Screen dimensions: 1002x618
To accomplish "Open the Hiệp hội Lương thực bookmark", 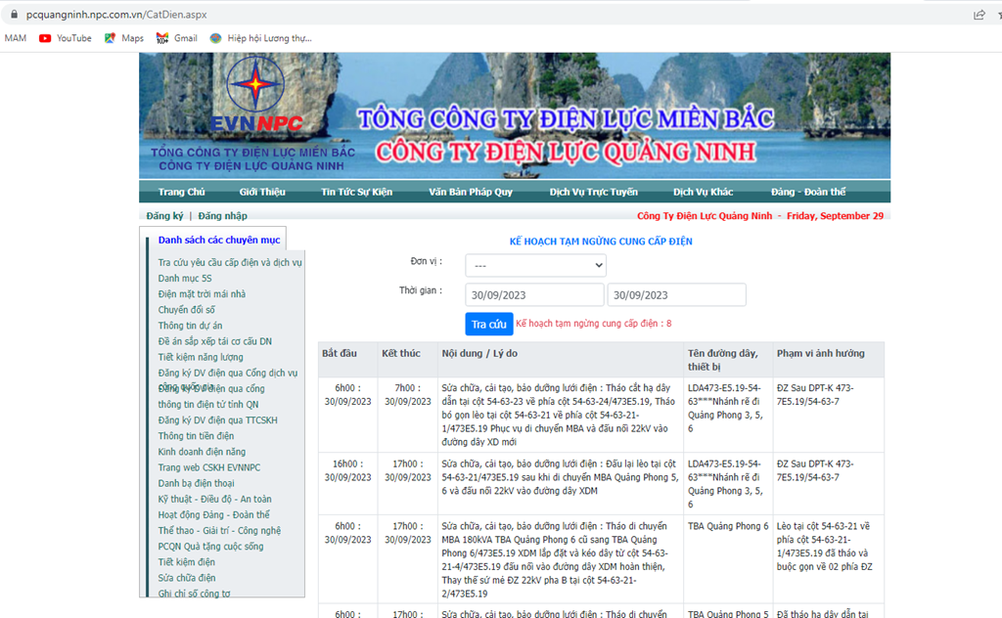I will click(x=260, y=38).
